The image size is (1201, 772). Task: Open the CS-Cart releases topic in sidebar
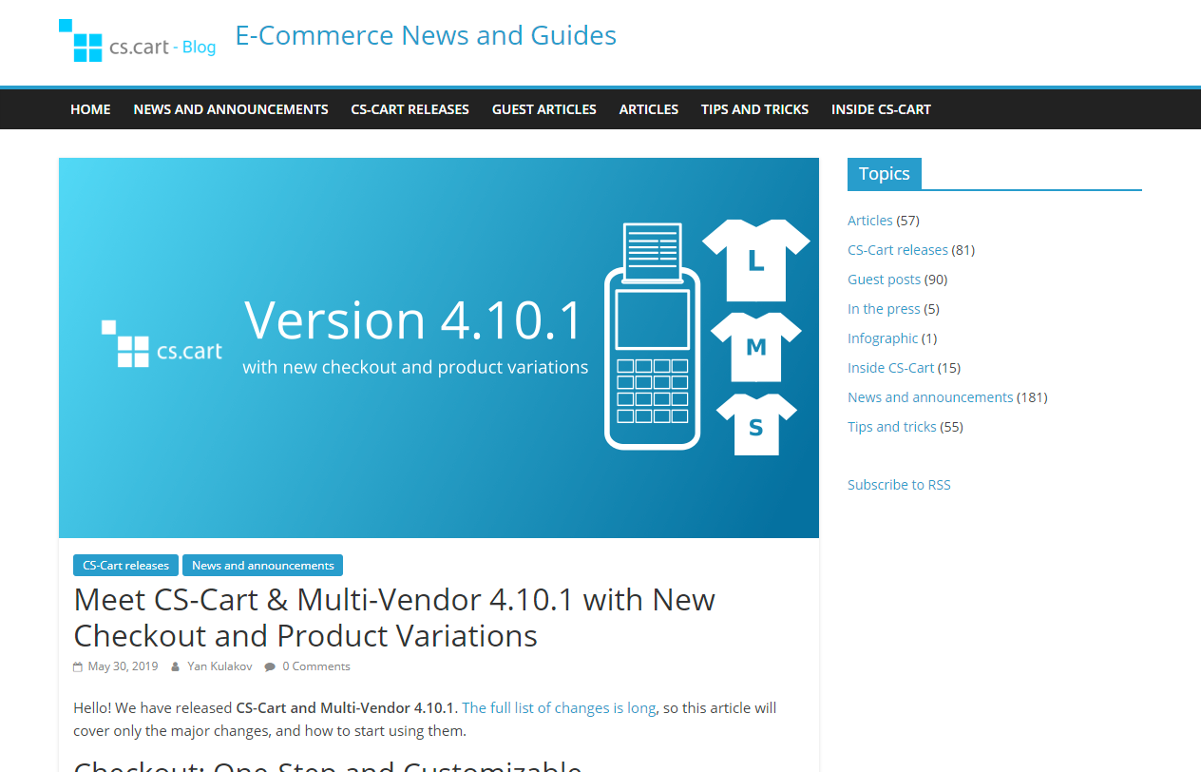[898, 250]
